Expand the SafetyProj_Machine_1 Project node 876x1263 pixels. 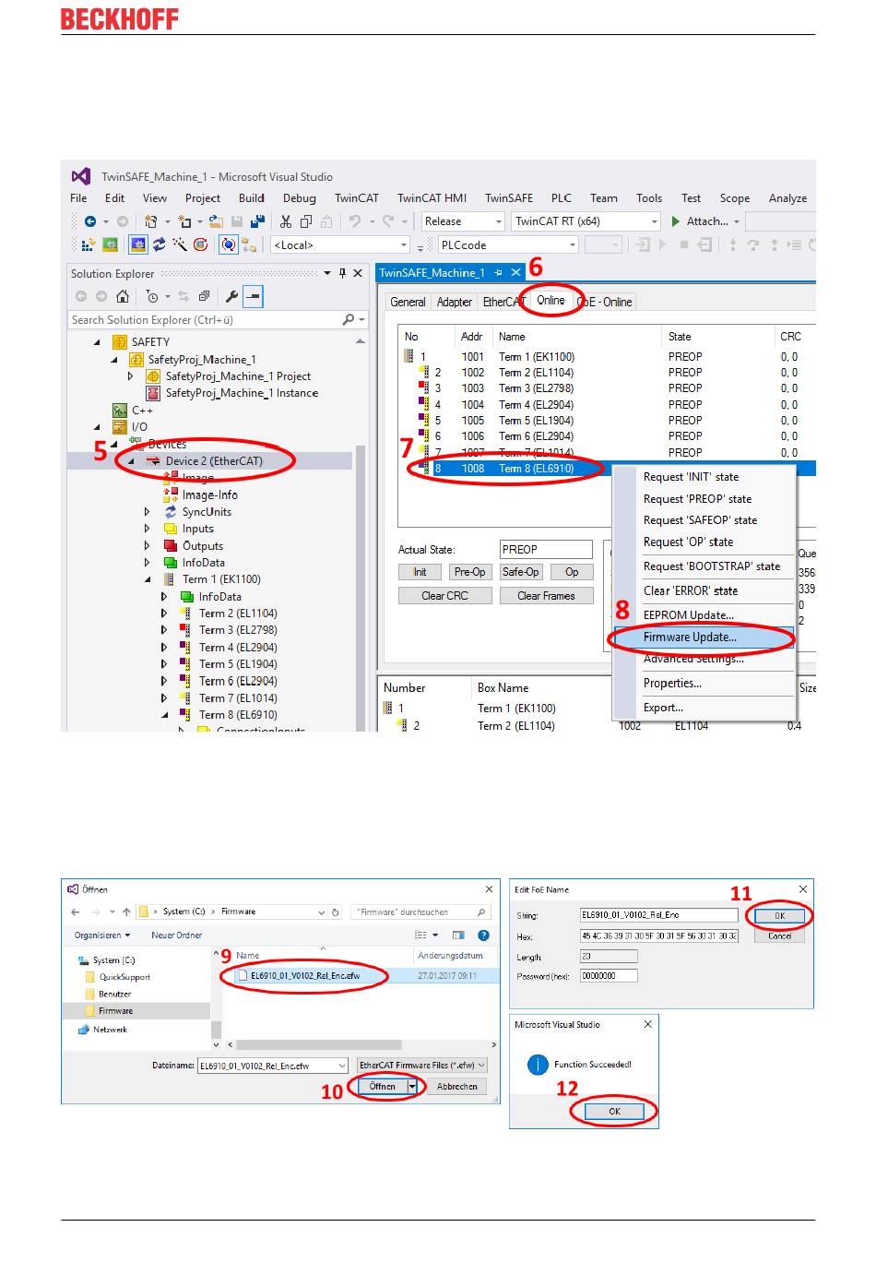[x=130, y=376]
